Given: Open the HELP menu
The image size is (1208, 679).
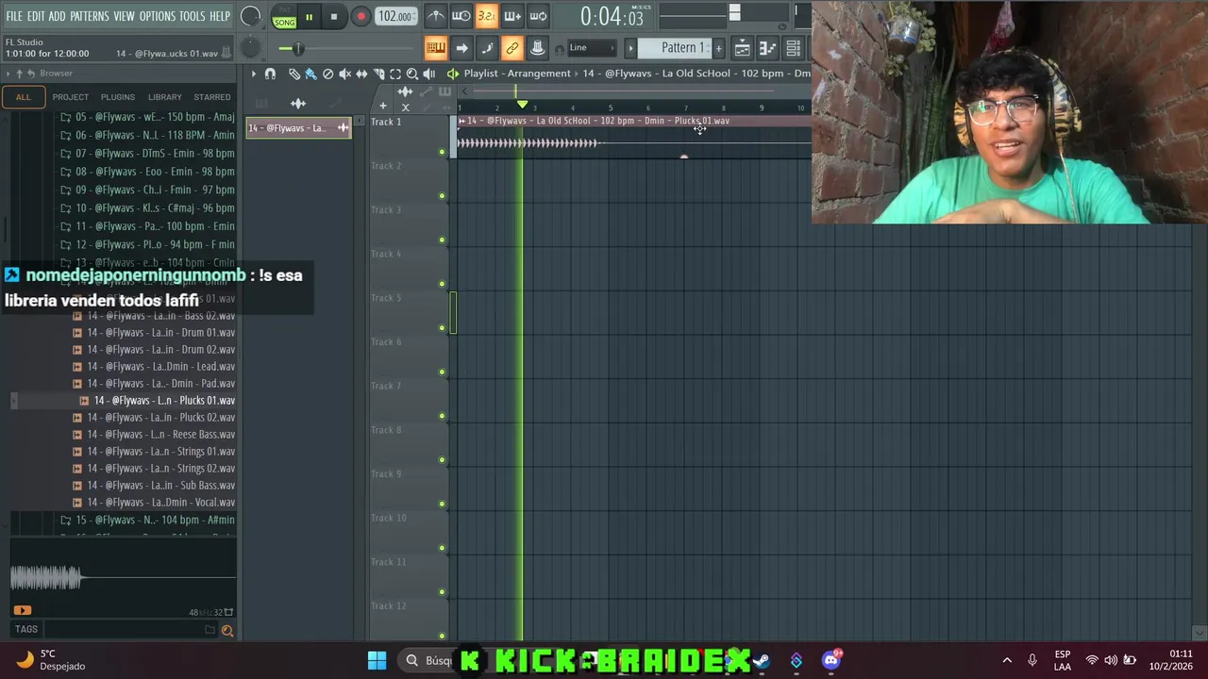Looking at the screenshot, I should pos(220,17).
